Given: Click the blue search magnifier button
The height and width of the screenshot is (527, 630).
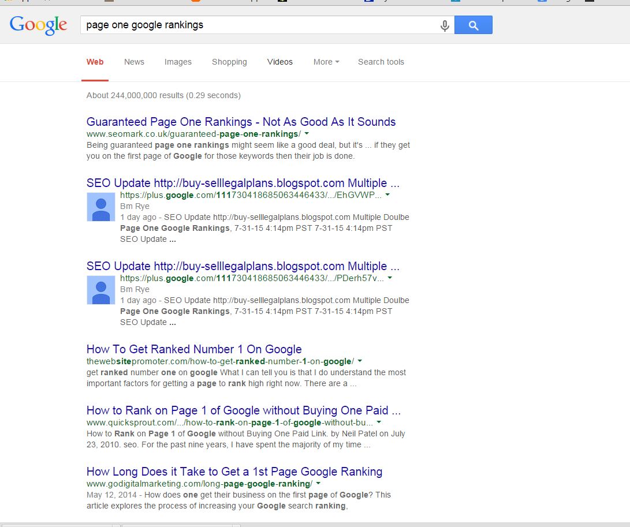Looking at the screenshot, I should [474, 25].
